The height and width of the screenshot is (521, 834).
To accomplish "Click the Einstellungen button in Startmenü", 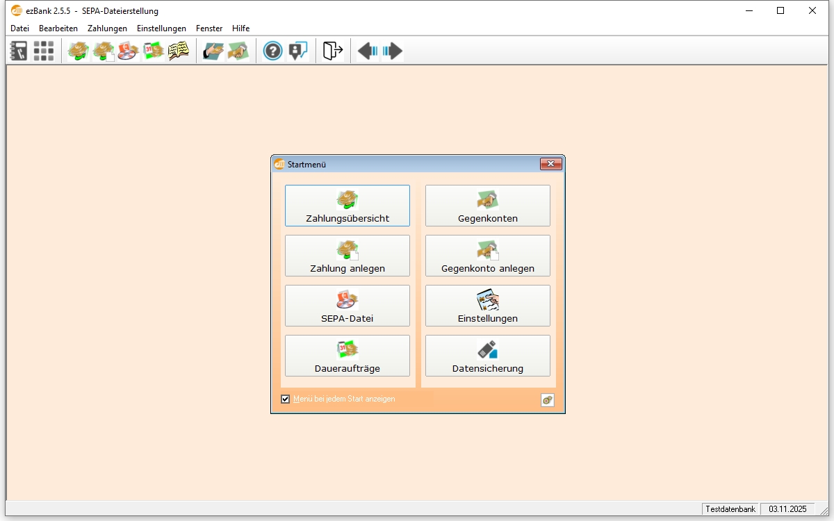I will (488, 306).
